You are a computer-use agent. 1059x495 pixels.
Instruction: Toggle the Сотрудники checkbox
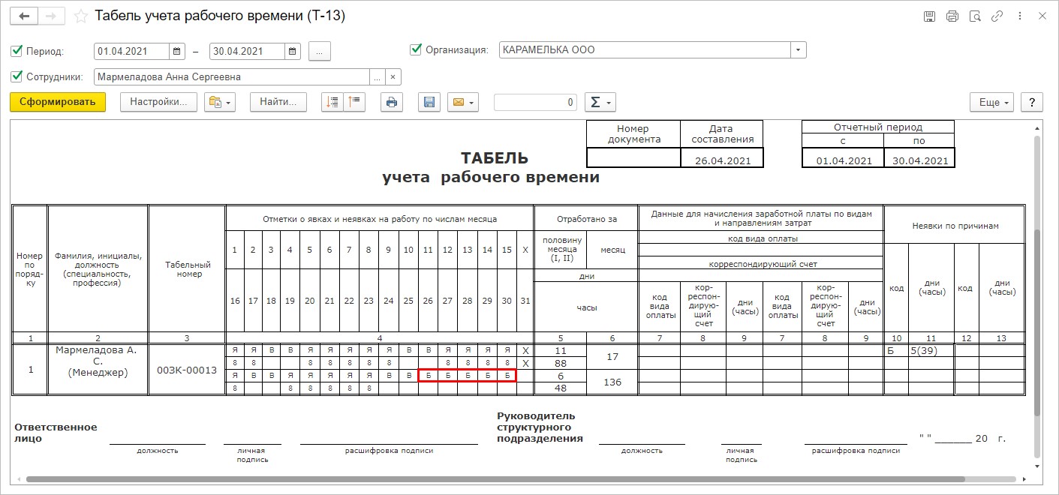(17, 76)
